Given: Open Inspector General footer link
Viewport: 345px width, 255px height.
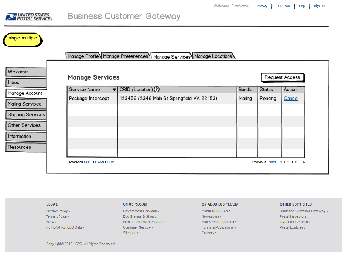Looking at the screenshot, I should [x=295, y=222].
